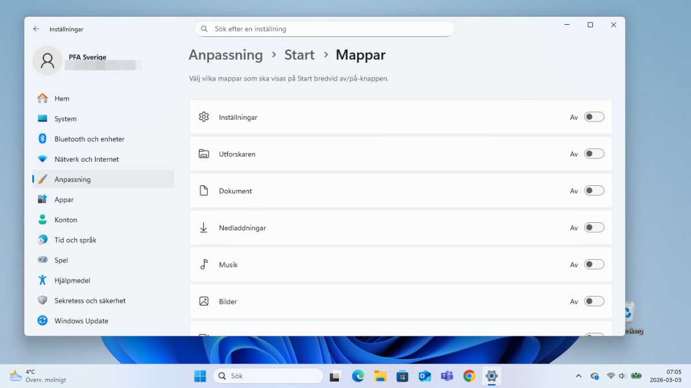Select the Bluetooth och enheter icon
Screen dimensions: 691x388
tap(43, 139)
